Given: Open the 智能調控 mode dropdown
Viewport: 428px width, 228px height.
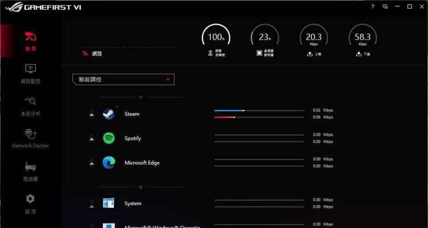Looking at the screenshot, I should [123, 80].
